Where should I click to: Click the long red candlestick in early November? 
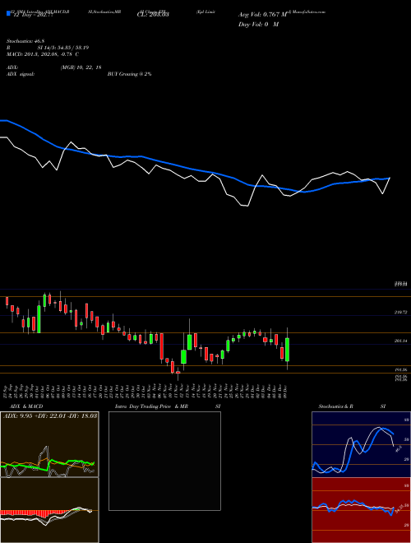[161, 346]
